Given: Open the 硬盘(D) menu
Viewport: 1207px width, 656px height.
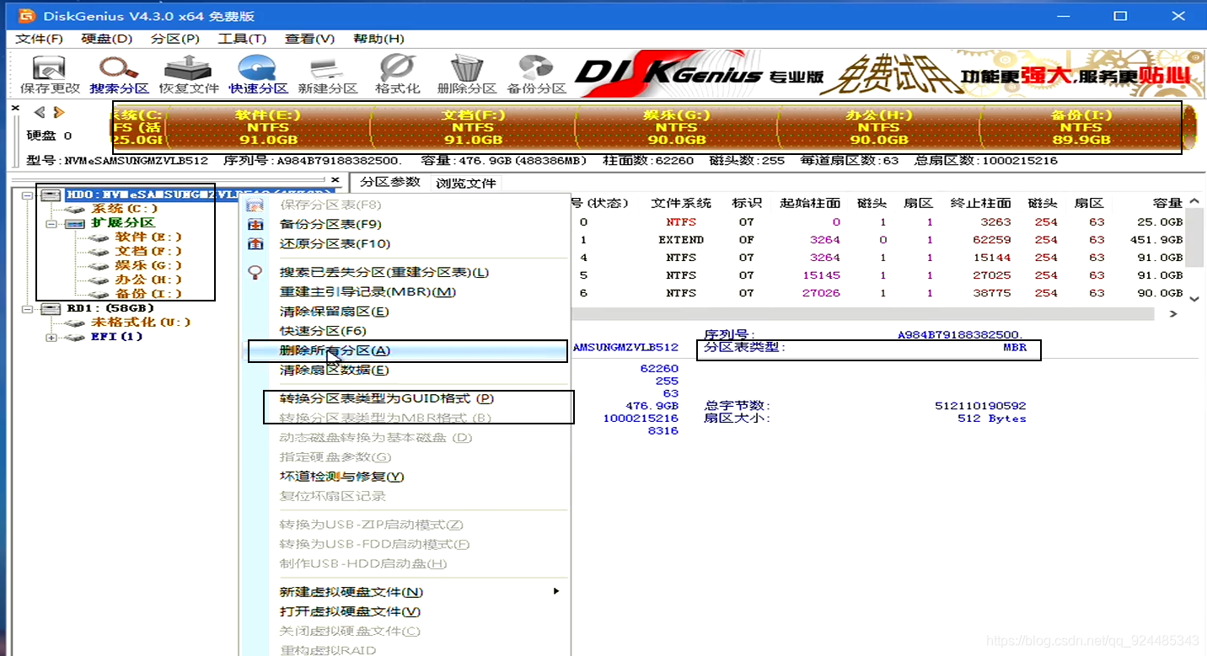Looking at the screenshot, I should [107, 39].
